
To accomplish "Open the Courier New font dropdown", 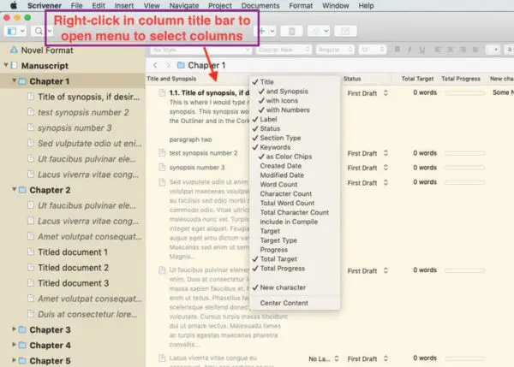I will 284,50.
